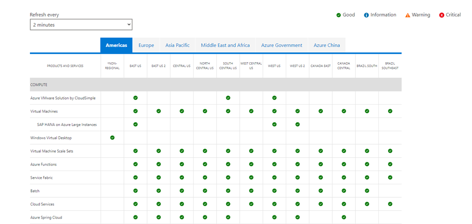Click Azure Spring Cloud West US 2 status
Screen dimensions: 472x224
tap(297, 217)
